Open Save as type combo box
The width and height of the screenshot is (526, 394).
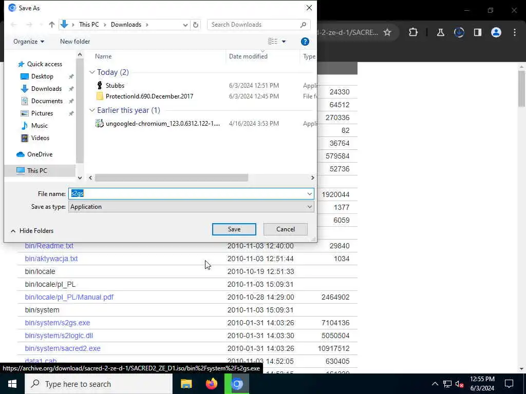tap(191, 207)
